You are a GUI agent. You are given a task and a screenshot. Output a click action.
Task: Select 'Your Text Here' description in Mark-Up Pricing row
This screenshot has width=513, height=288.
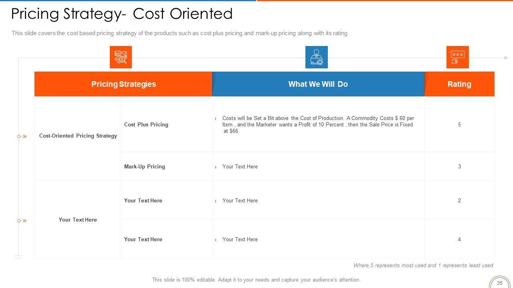[240, 166]
